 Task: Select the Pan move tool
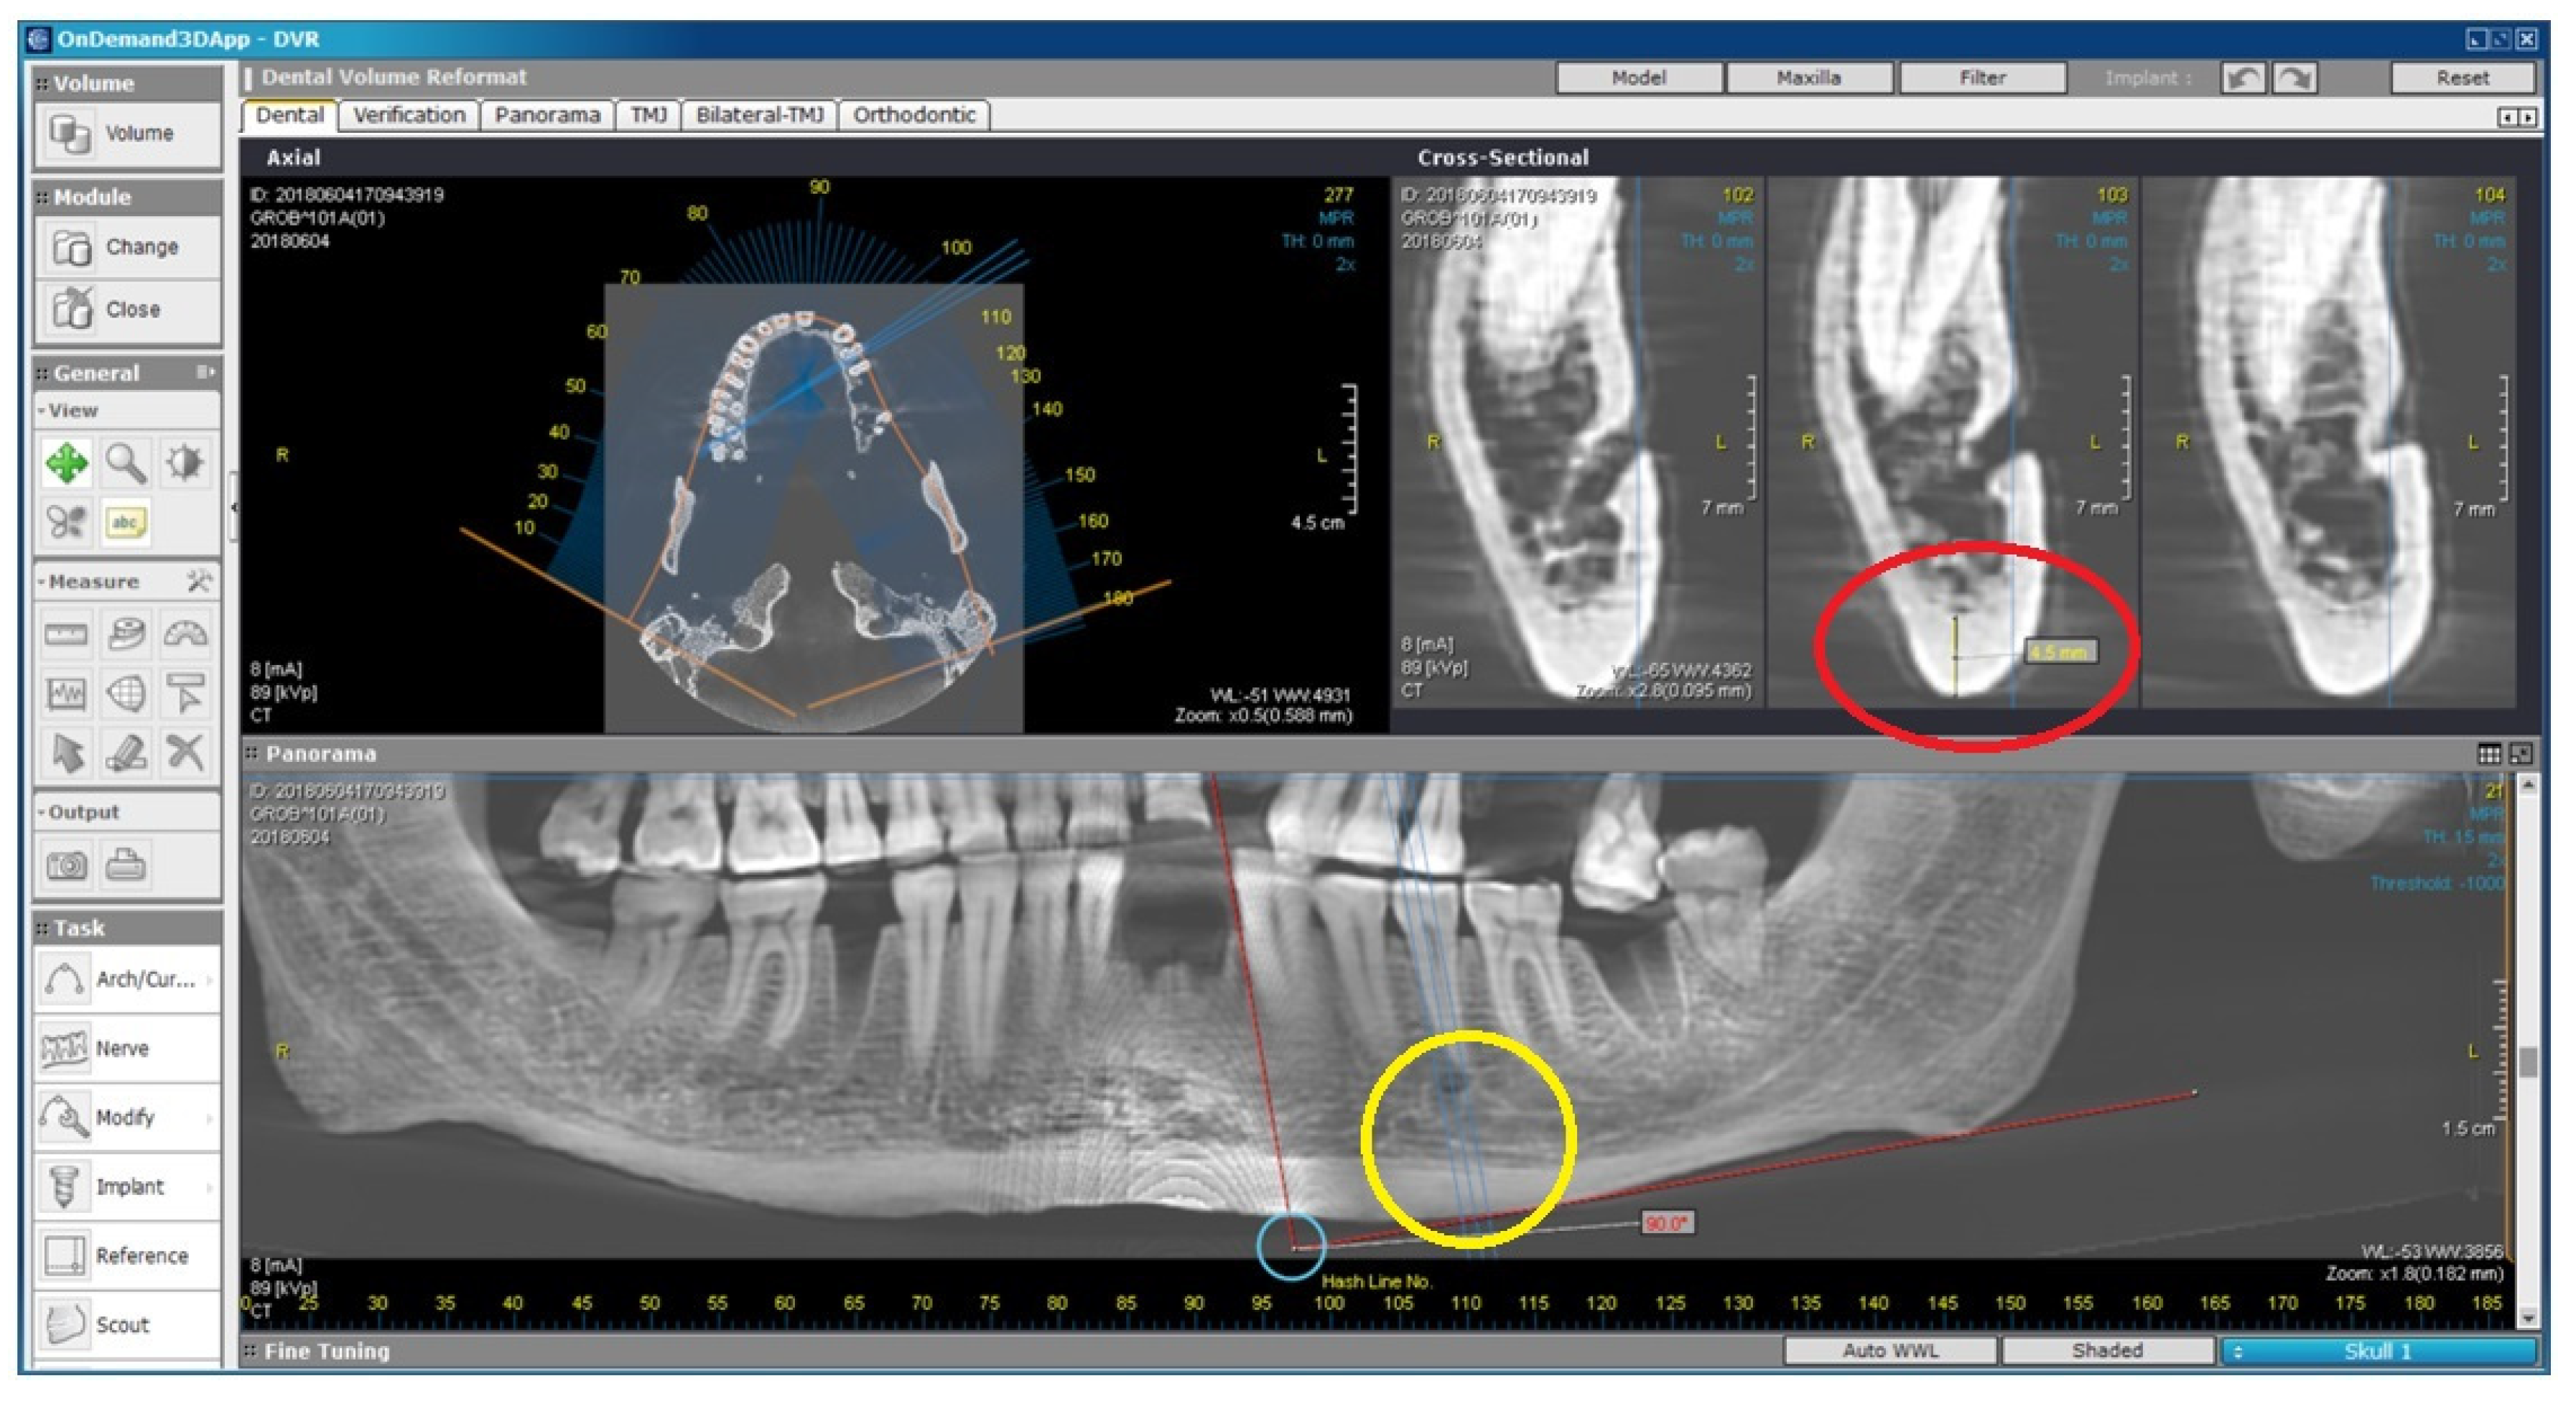(x=66, y=464)
